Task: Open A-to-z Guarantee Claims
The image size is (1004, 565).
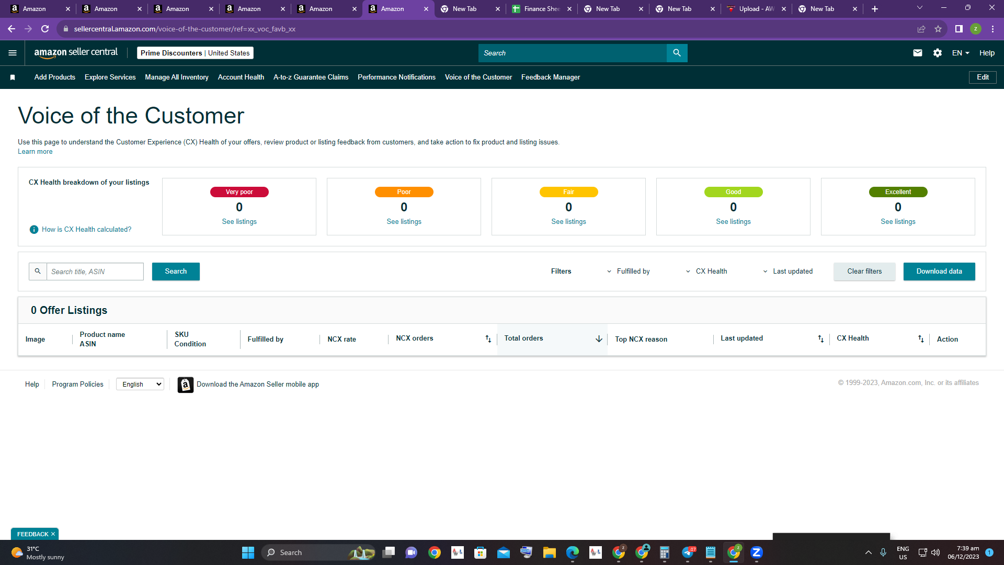Action: point(311,77)
